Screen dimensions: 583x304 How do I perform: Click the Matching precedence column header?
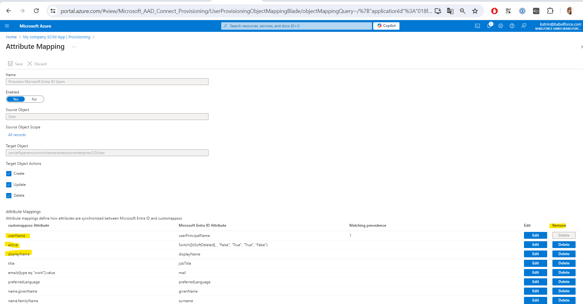tap(368, 225)
